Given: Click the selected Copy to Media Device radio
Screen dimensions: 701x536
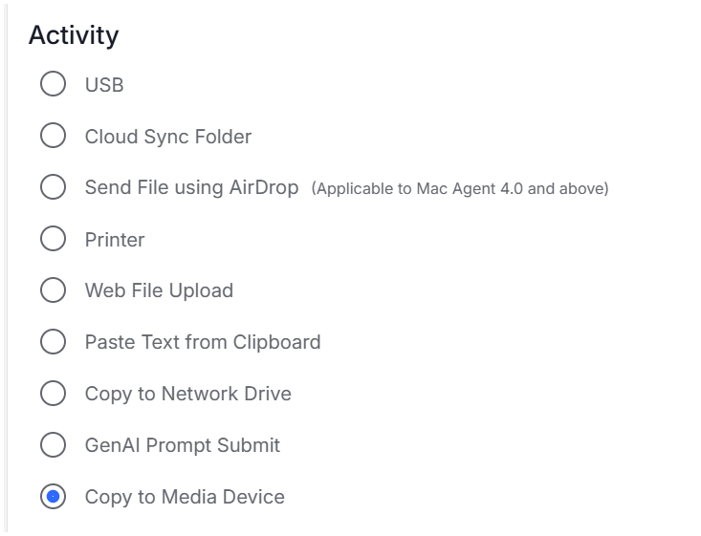Looking at the screenshot, I should pos(53,496).
